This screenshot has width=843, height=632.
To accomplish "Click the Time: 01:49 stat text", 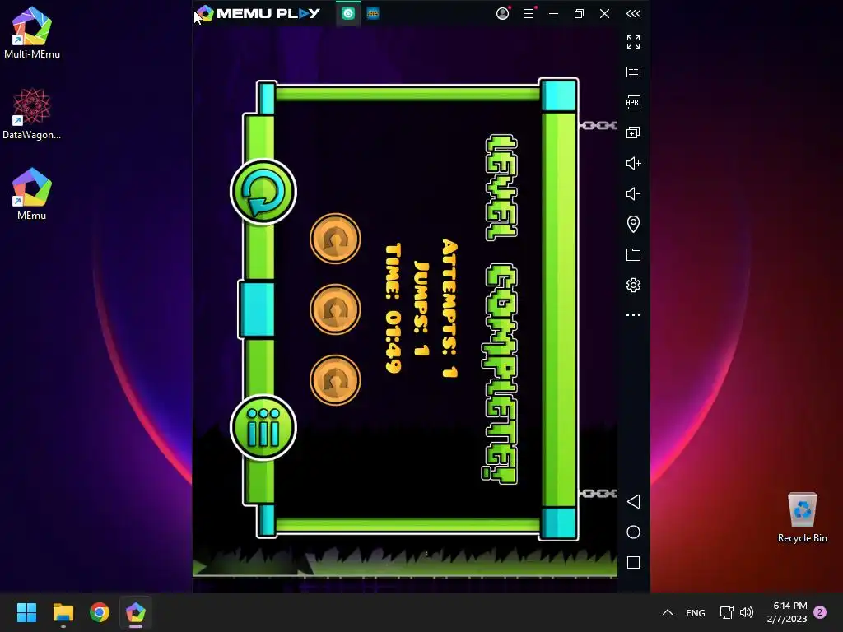I will click(394, 309).
